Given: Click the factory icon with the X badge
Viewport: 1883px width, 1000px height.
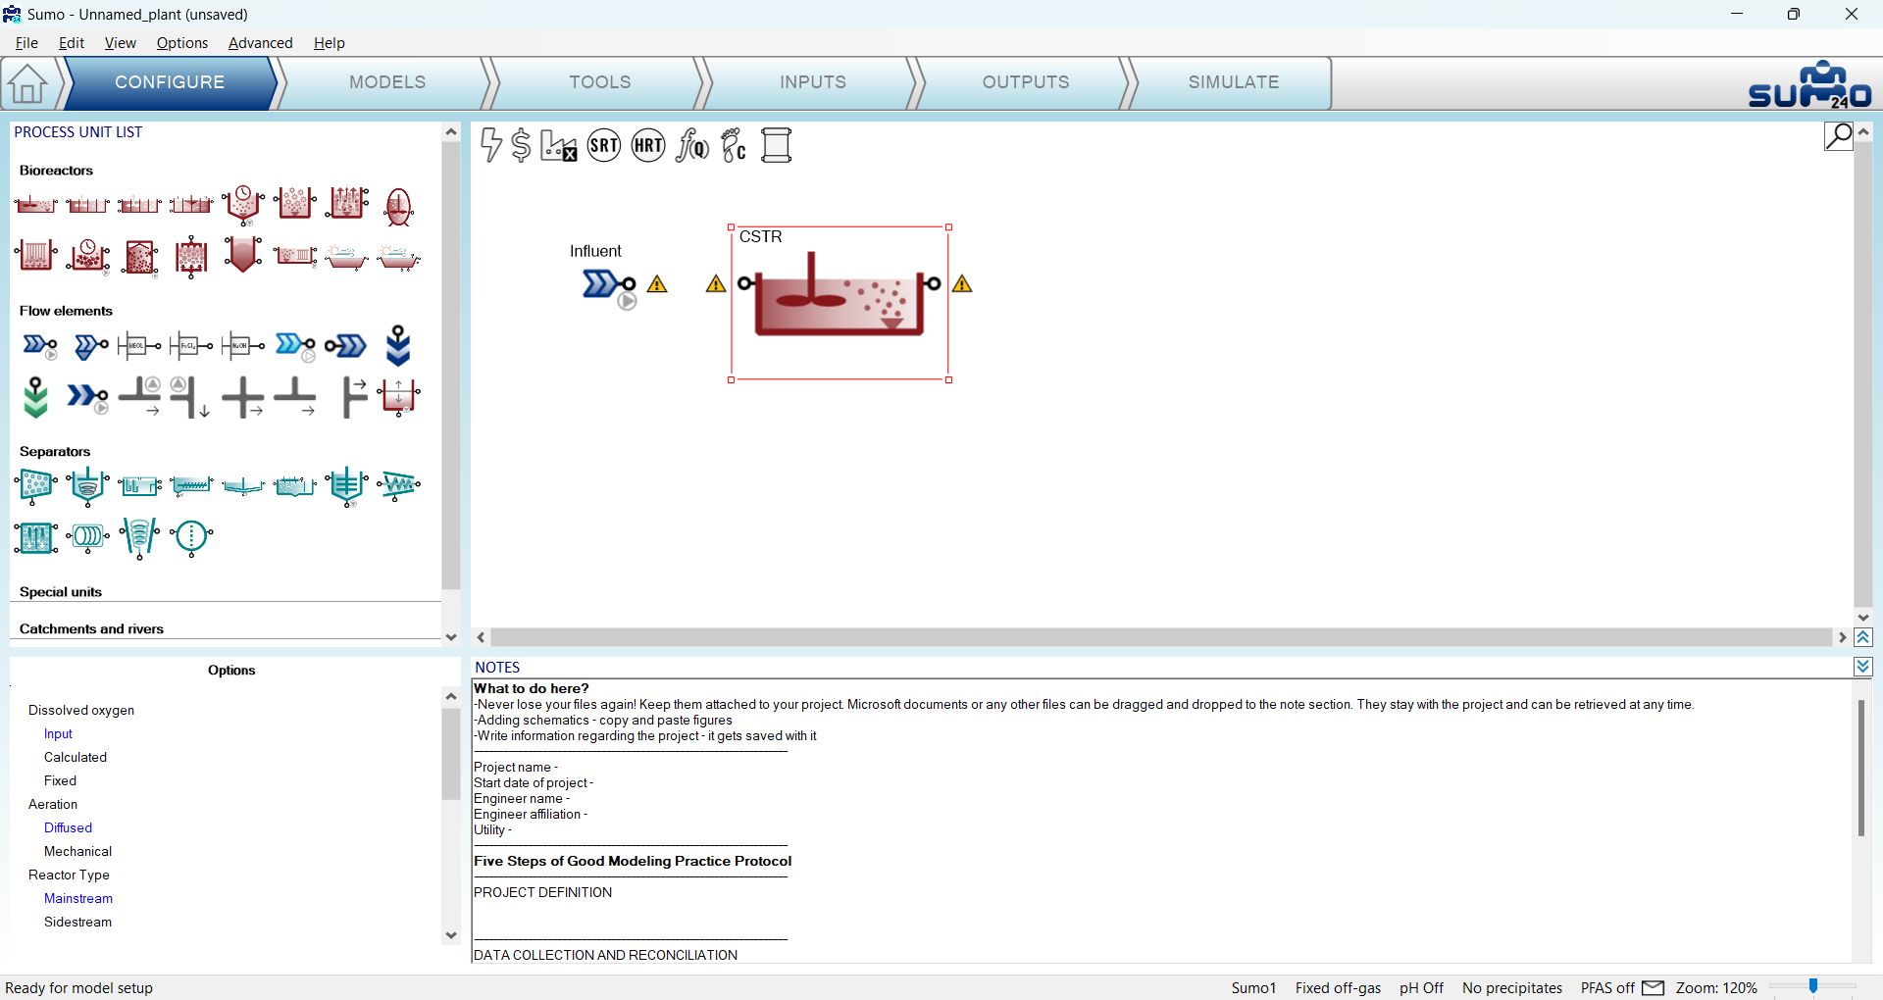Looking at the screenshot, I should point(559,145).
